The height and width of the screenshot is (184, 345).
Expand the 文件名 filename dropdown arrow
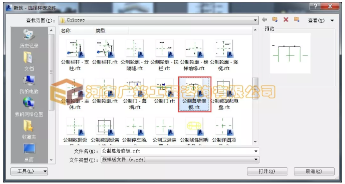click(256, 151)
